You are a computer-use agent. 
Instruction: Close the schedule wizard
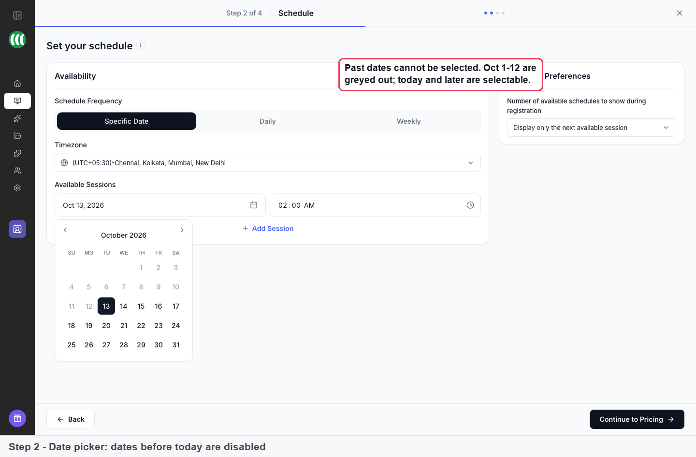pos(680,13)
